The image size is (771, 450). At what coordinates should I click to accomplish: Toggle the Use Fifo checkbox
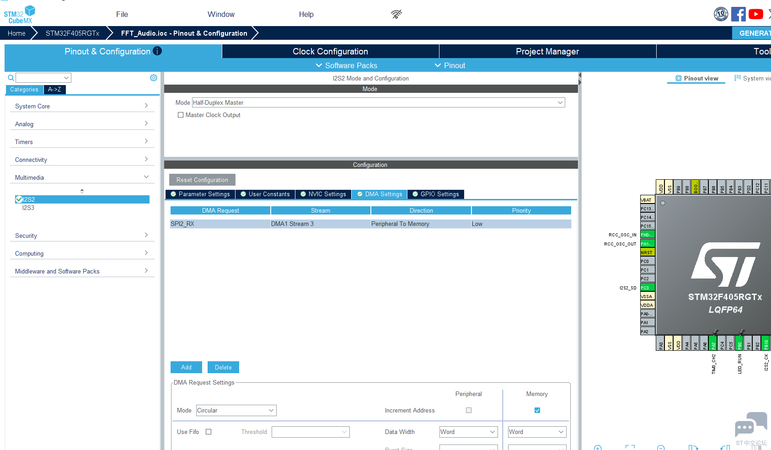coord(209,432)
